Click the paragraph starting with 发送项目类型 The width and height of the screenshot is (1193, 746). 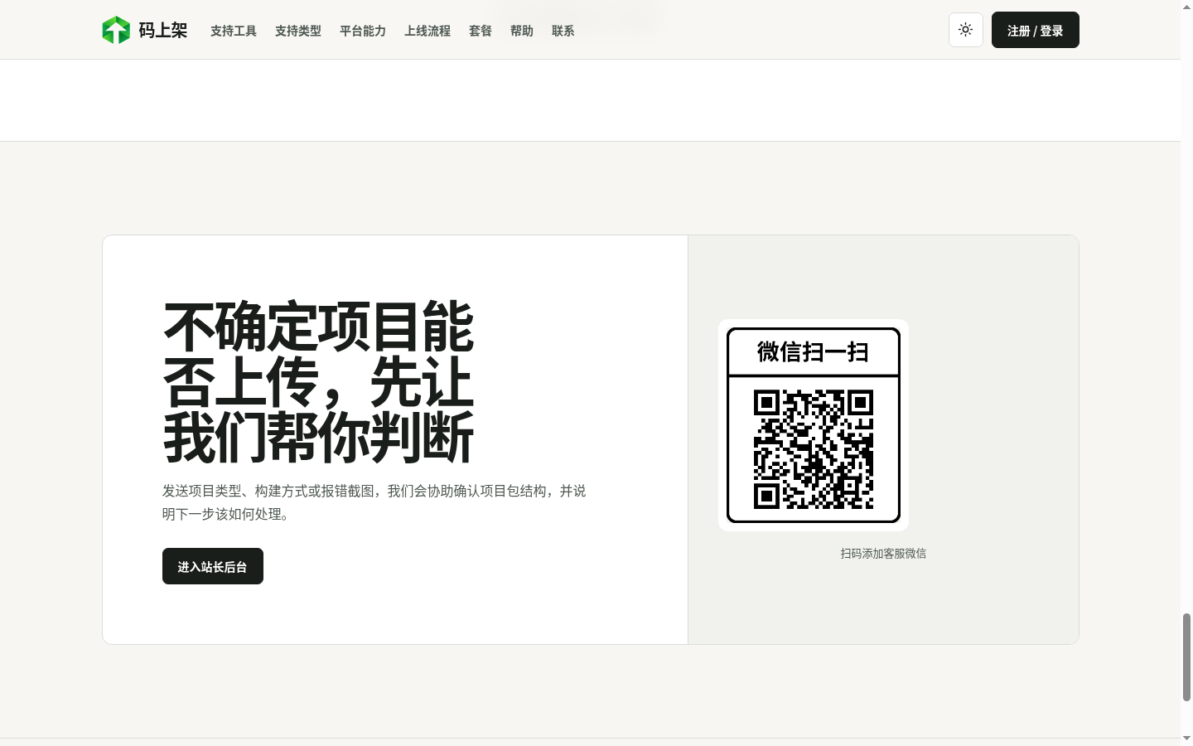(x=374, y=502)
